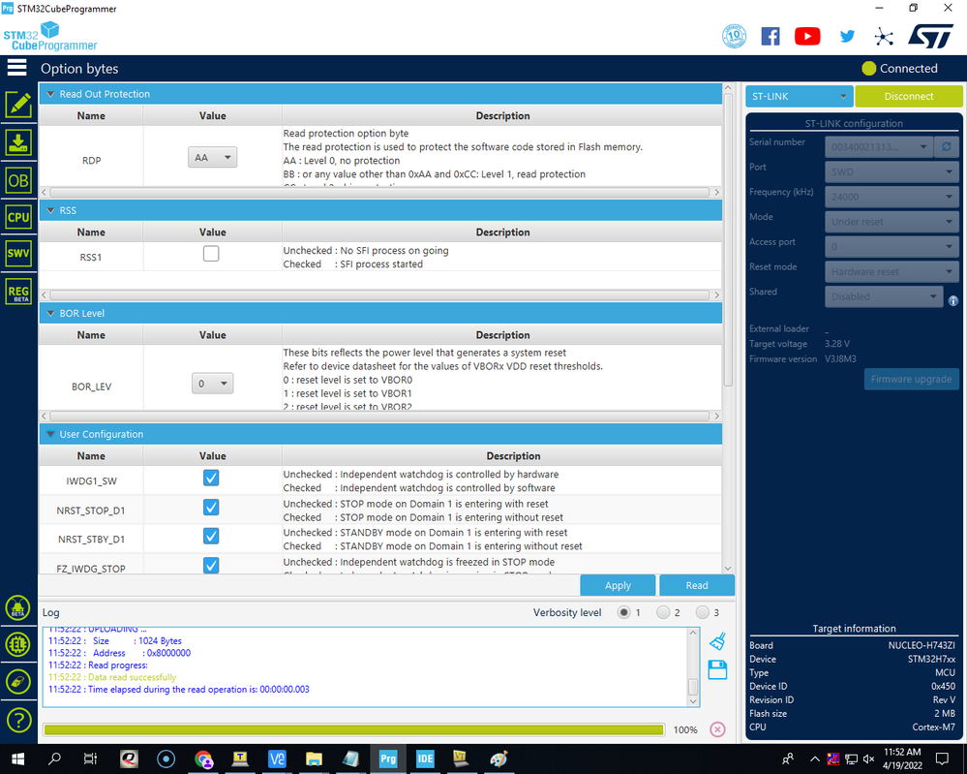Open ST YouTube channel icon

[807, 37]
